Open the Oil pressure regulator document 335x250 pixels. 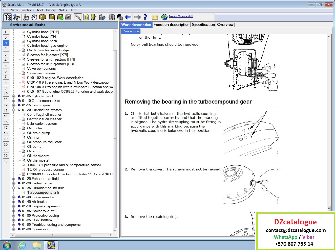[x=44, y=142]
